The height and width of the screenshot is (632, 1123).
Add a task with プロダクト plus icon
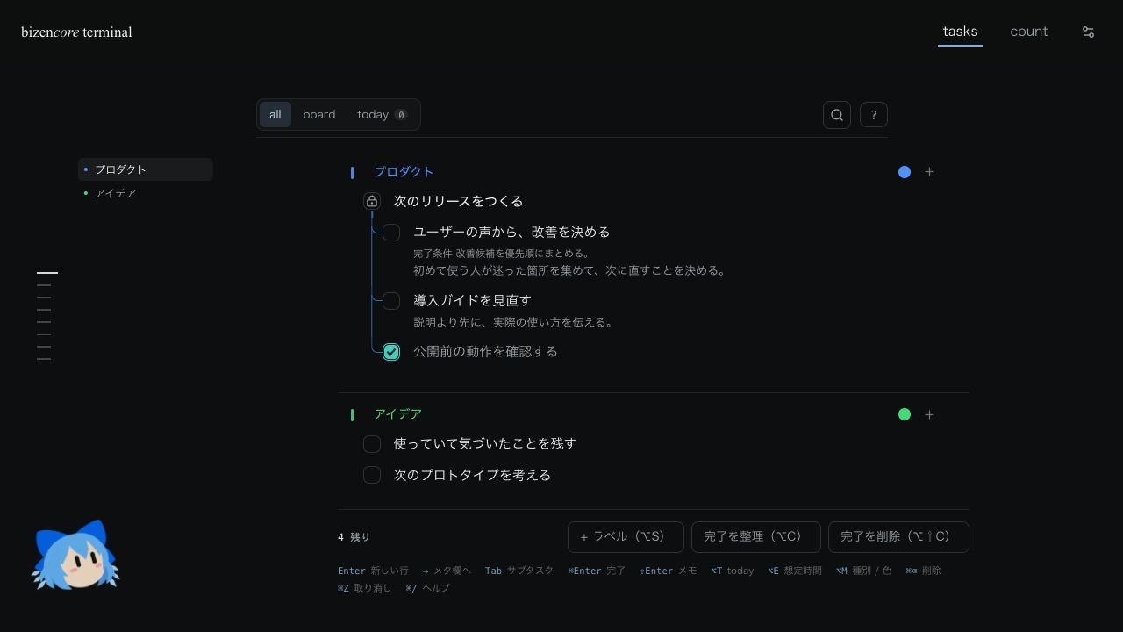[929, 172]
